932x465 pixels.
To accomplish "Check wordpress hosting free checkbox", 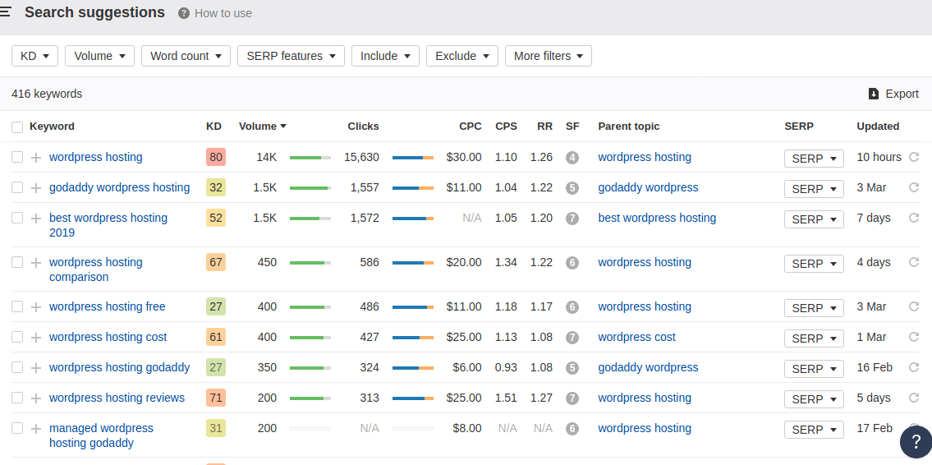I will pyautogui.click(x=17, y=306).
